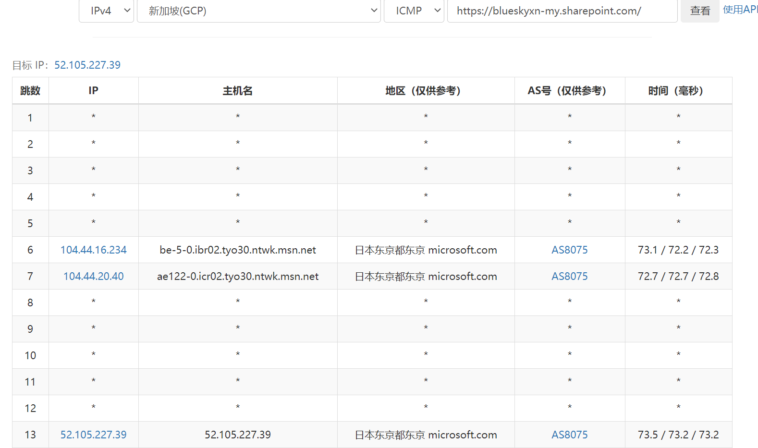Screen dimensions: 758x448
Task: Select hostname ae122-0.icr02.tyo30.ntwk.msn.net cell
Action: pyautogui.click(x=238, y=276)
